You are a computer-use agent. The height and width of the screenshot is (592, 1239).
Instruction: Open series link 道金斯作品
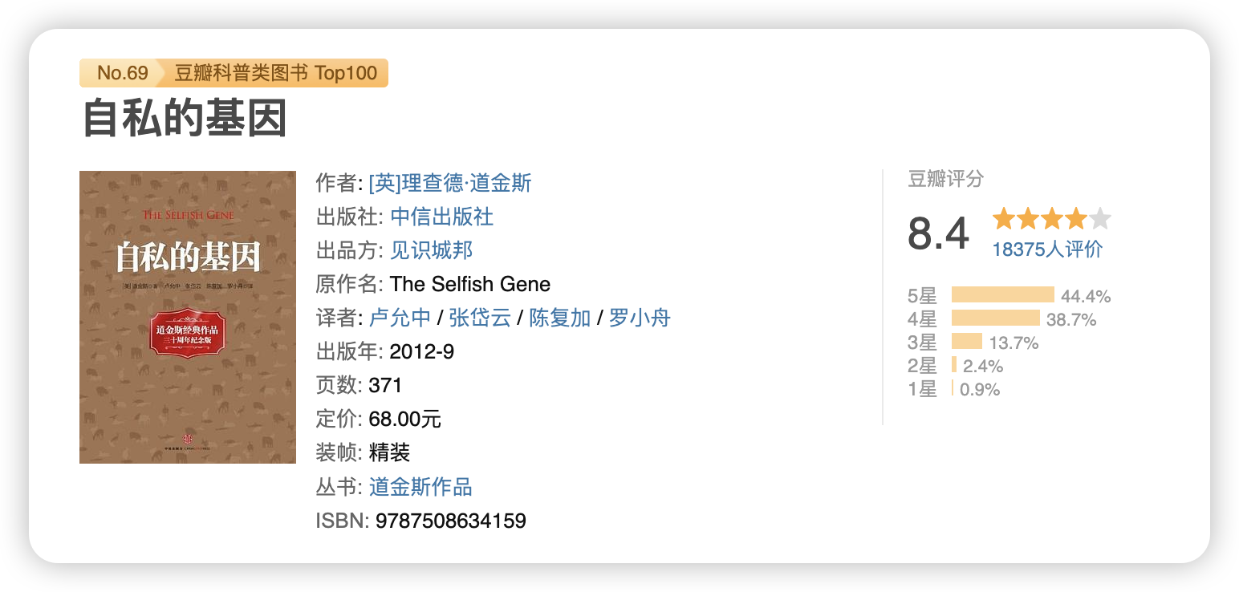(x=420, y=487)
